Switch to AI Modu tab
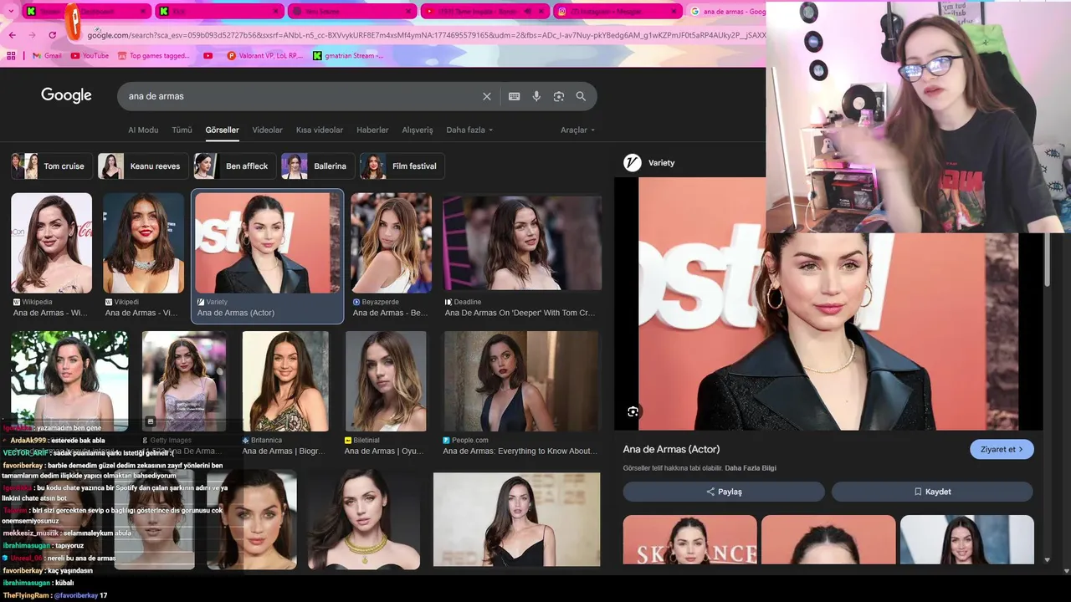This screenshot has width=1071, height=602. [x=143, y=130]
